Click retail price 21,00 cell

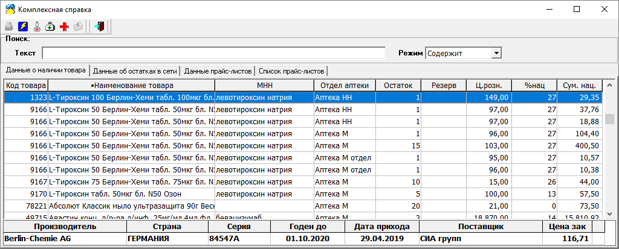[x=488, y=206]
